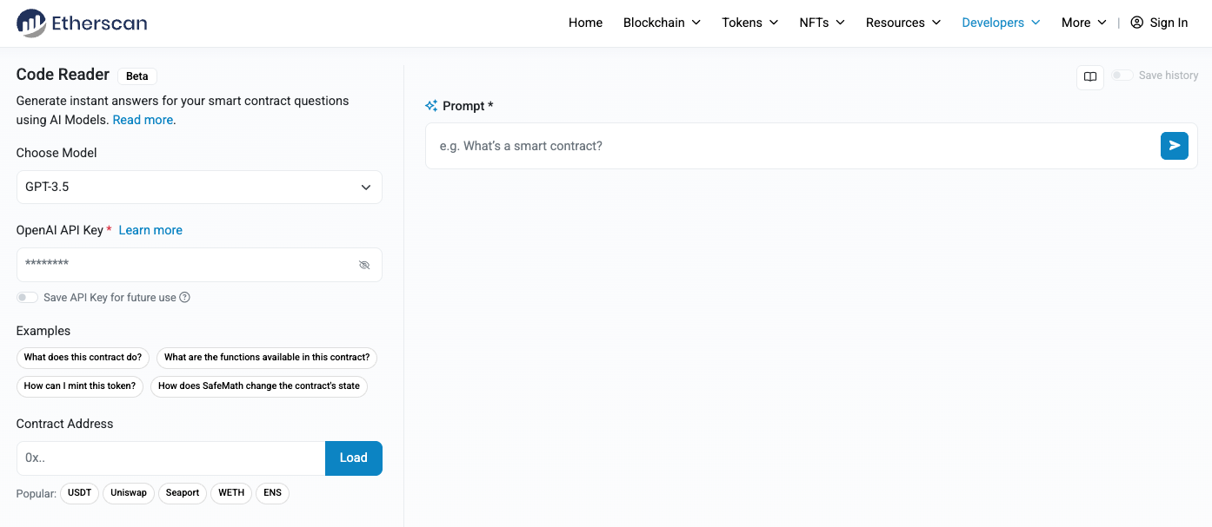Focus the Contract Address input

(170, 458)
